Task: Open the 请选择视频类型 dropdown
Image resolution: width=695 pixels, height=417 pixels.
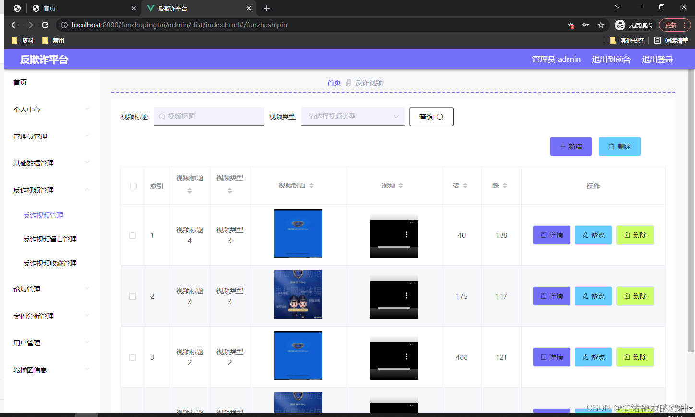Action: [353, 116]
